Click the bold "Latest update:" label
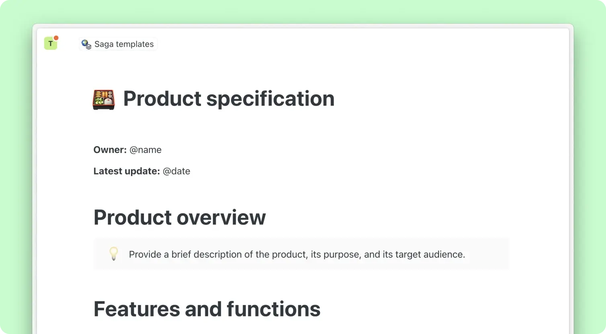 click(x=127, y=171)
